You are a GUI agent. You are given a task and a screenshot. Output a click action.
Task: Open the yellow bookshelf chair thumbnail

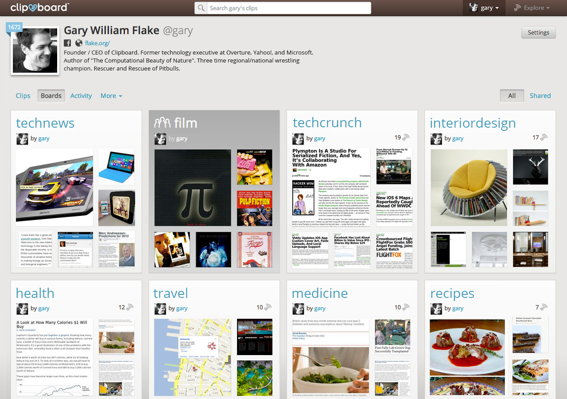click(469, 188)
